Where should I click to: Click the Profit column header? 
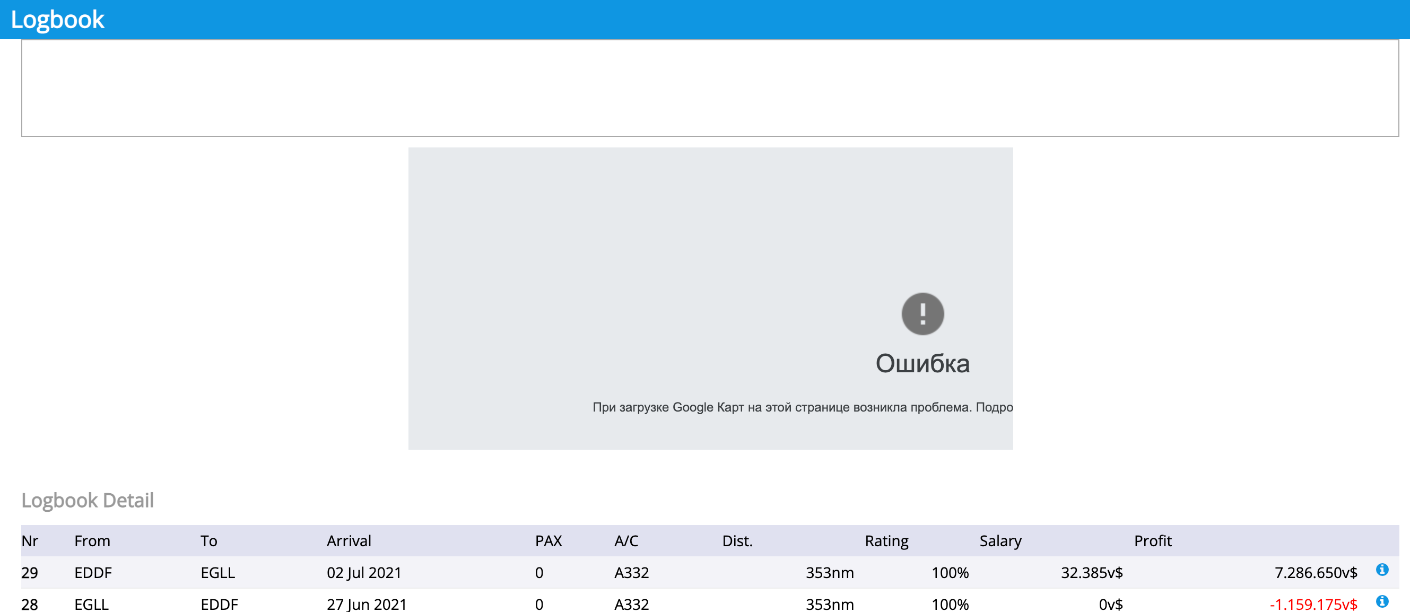(x=1153, y=541)
